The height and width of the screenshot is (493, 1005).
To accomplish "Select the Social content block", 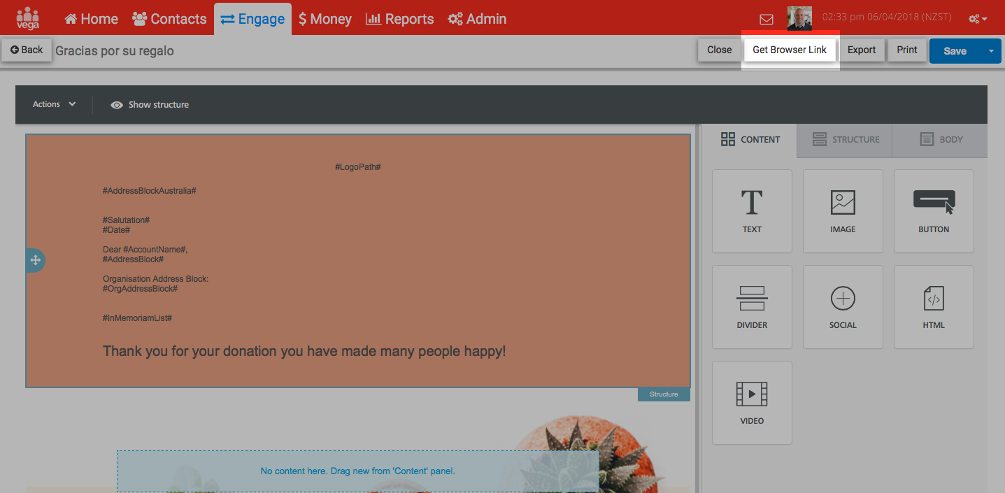I will pyautogui.click(x=843, y=307).
